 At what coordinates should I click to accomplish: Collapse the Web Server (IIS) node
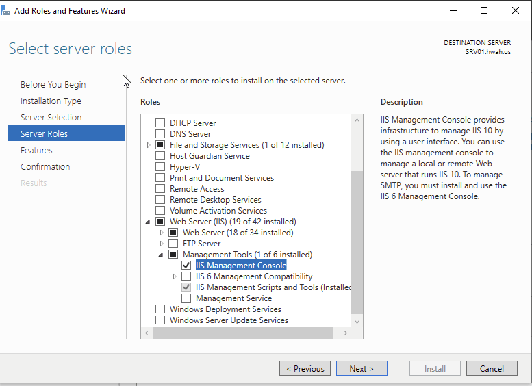[149, 222]
